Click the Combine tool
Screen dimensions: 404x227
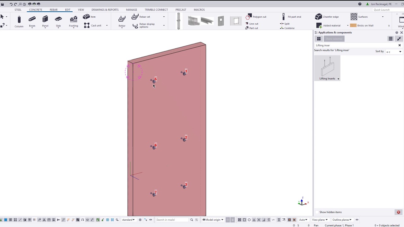coord(287,28)
